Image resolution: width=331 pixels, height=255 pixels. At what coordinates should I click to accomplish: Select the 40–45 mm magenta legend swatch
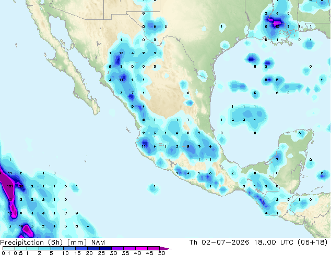point(141,248)
